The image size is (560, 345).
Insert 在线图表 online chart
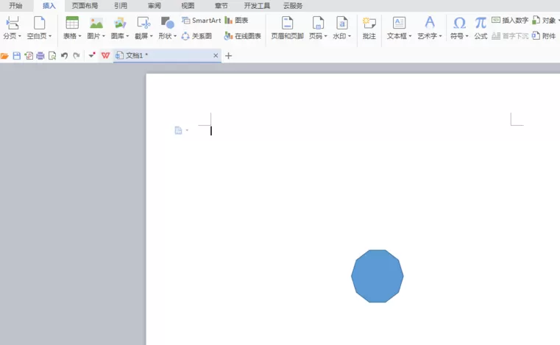243,36
